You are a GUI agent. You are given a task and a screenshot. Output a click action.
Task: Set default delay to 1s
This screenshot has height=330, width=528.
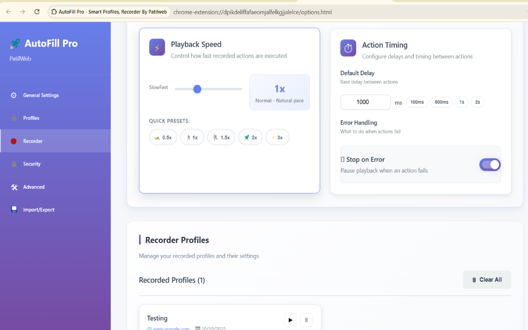tap(462, 102)
